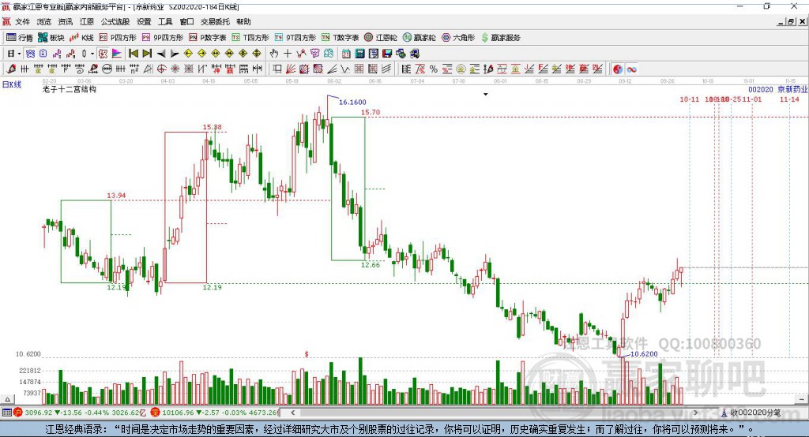Select the hand pan tool

click(x=274, y=54)
